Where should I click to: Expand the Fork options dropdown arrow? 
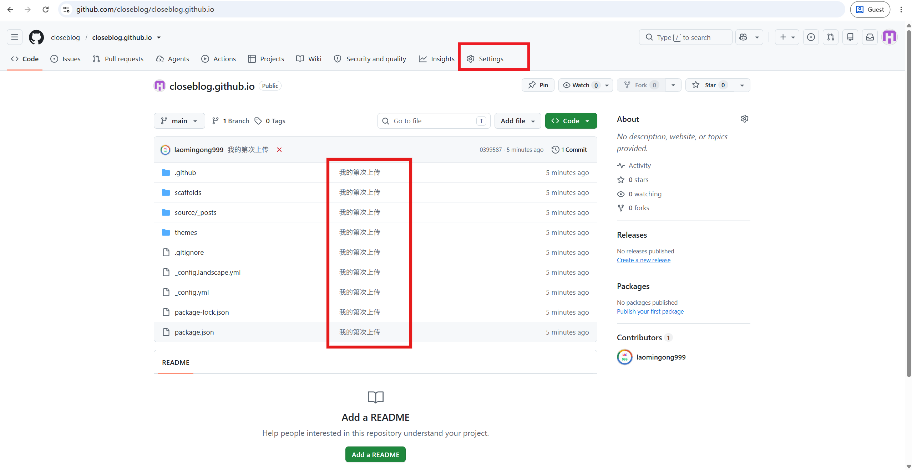[673, 85]
